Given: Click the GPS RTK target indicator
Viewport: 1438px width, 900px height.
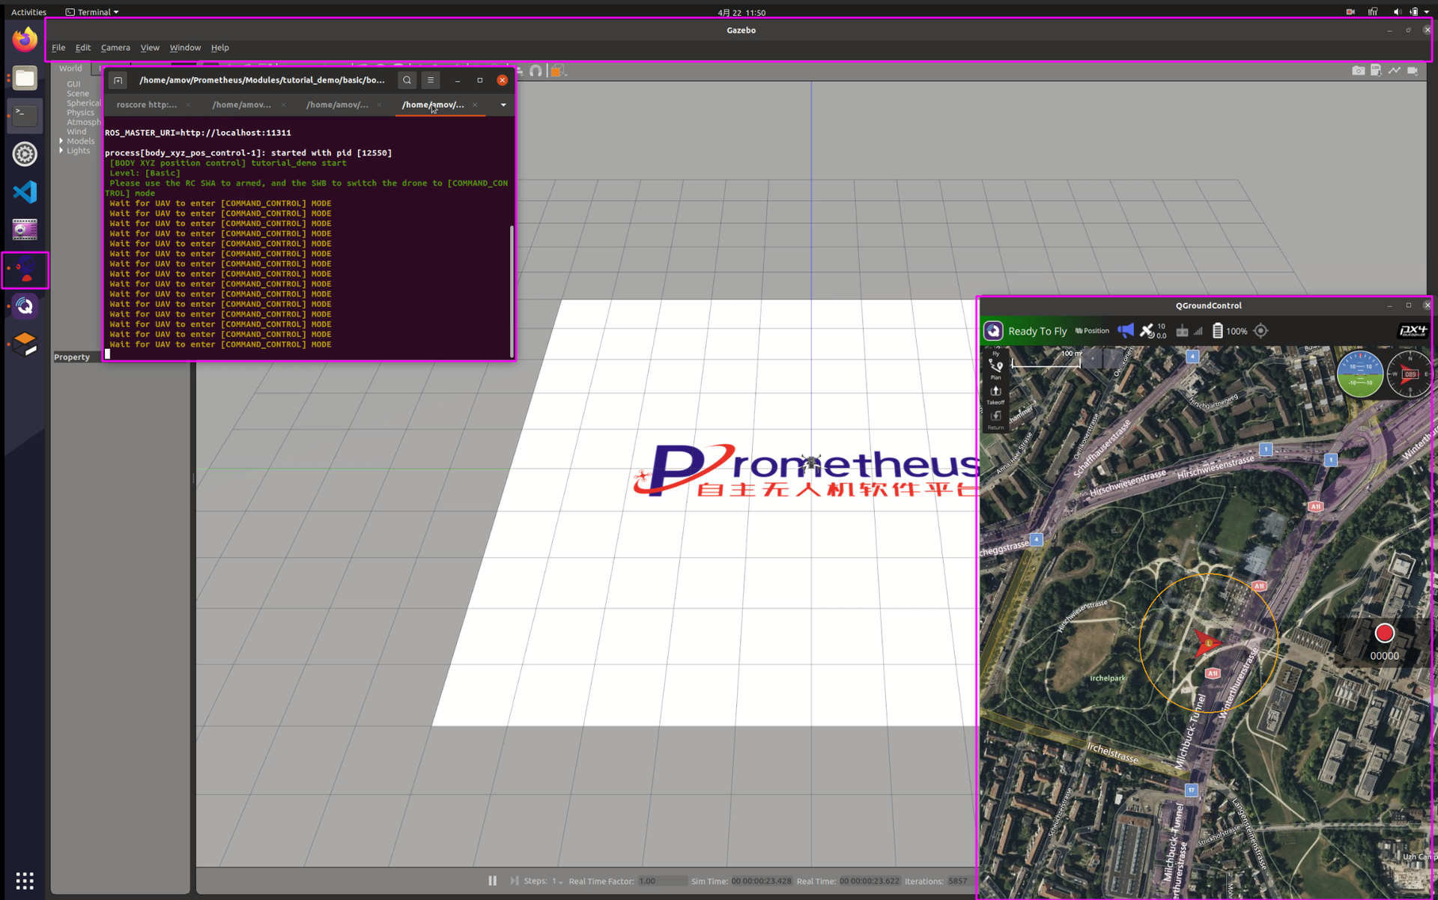Looking at the screenshot, I should coord(1261,331).
